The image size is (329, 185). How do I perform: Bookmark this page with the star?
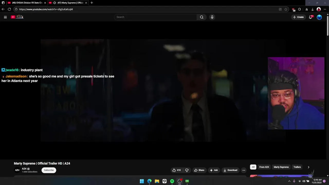[x=286, y=9]
